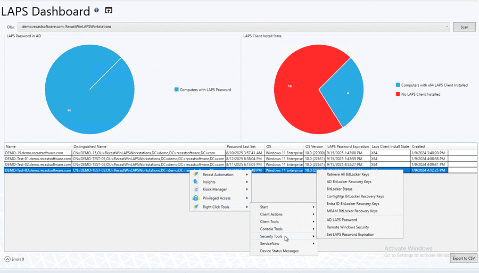This screenshot has width=479, height=273.
Task: Click the pop-out window icon in title
Action: point(109,10)
